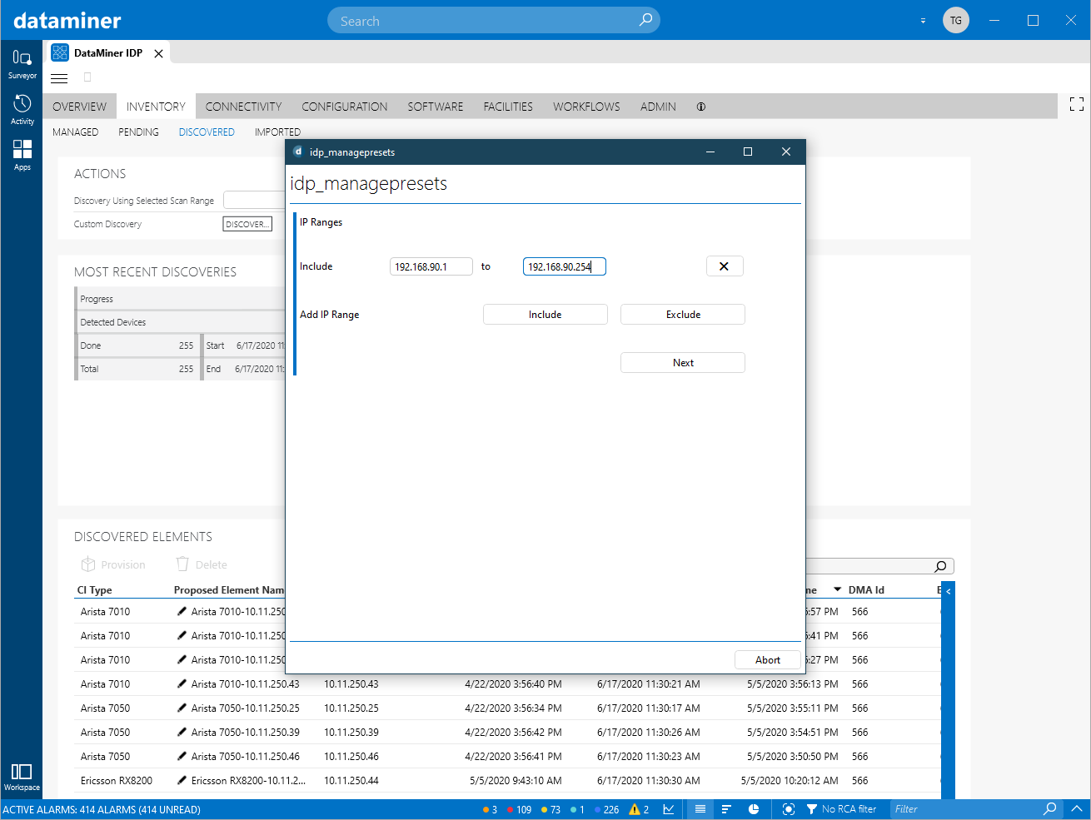Viewport: 1091px width, 820px height.
Task: Select IP cell 10.11.250.44
Action: (351, 781)
